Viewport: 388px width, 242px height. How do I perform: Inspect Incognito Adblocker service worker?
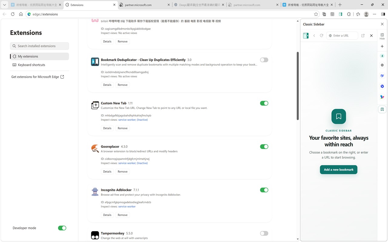(x=127, y=207)
